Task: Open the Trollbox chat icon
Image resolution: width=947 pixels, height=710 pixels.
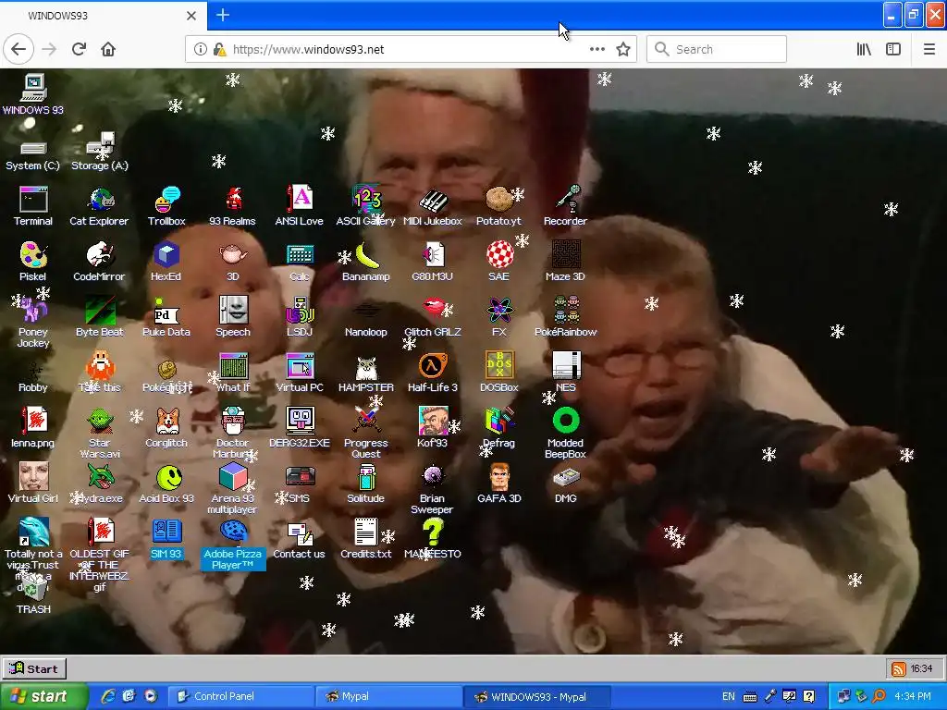Action: [x=166, y=206]
